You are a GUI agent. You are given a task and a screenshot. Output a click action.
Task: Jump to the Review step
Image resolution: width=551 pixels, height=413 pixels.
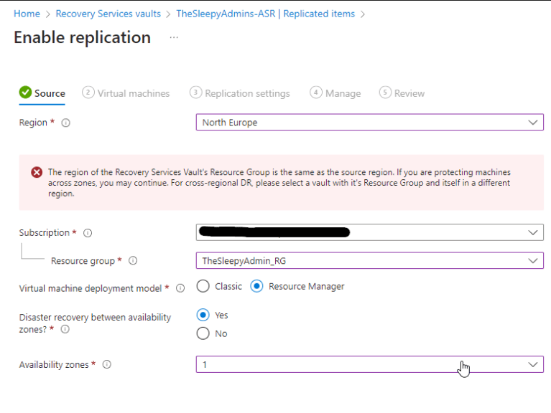(402, 93)
